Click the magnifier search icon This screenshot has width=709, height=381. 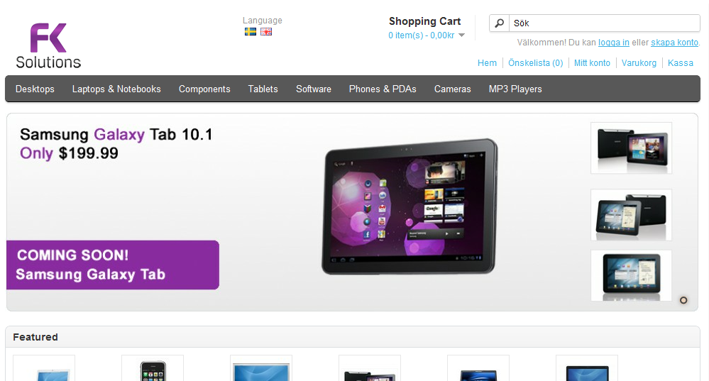499,23
